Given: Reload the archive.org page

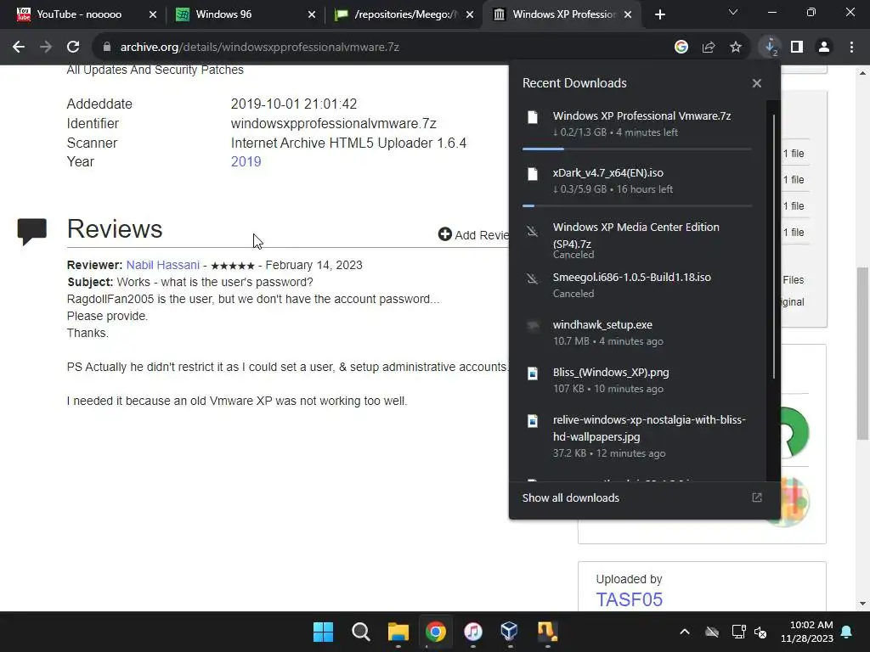Looking at the screenshot, I should point(73,48).
